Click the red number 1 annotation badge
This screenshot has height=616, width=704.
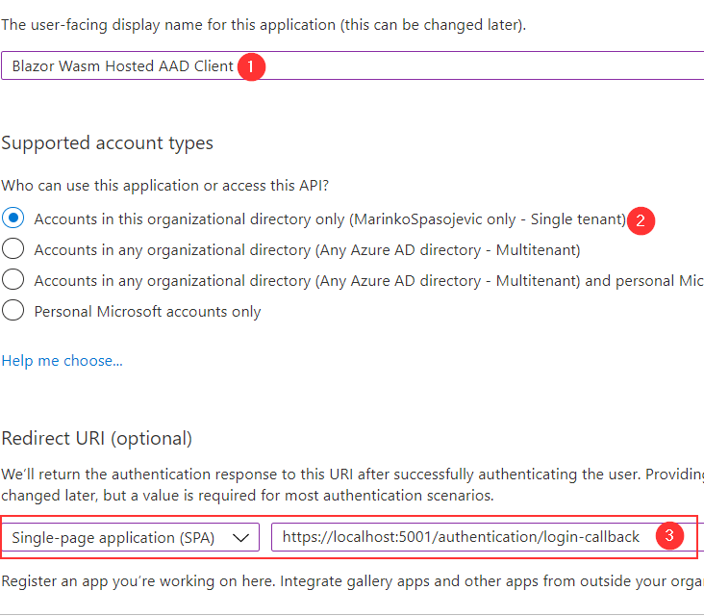pos(250,67)
